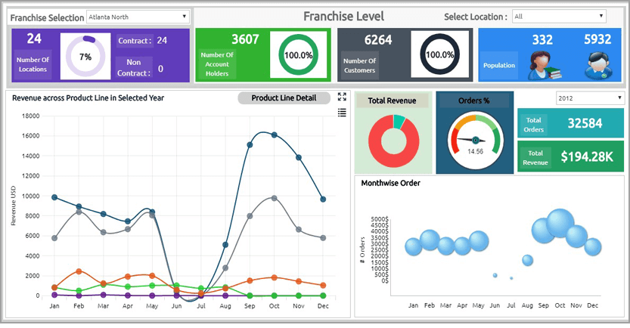Click the Orders % panel heading

click(474, 101)
